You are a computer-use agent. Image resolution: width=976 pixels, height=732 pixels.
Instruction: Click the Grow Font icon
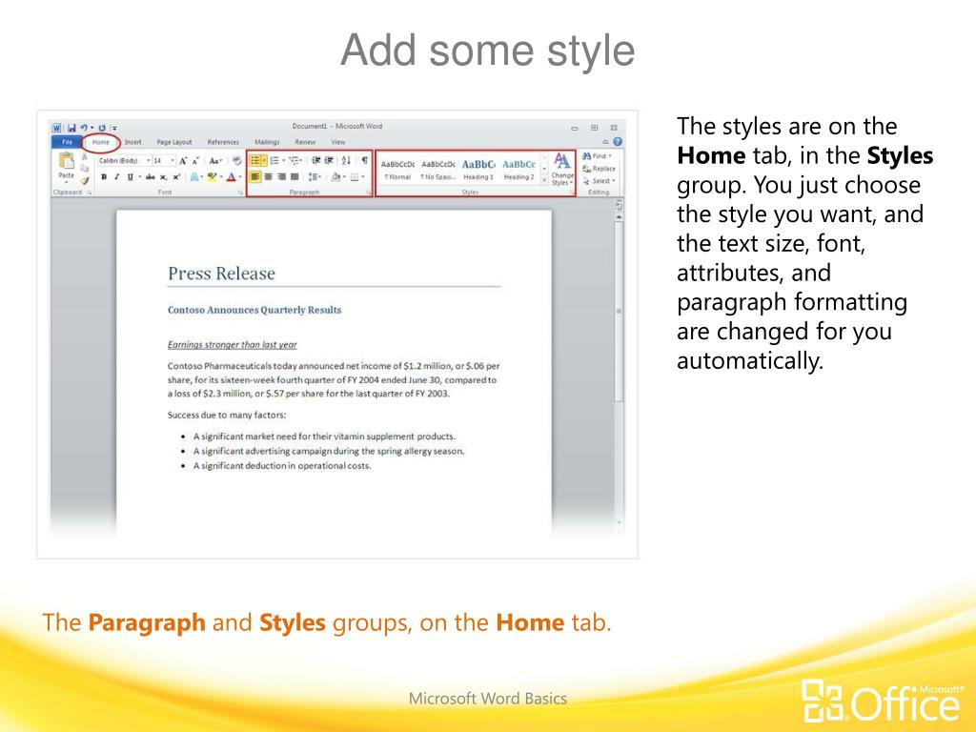click(183, 161)
